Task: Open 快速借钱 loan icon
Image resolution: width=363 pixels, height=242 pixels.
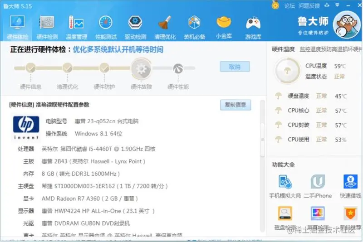Action: point(350,182)
